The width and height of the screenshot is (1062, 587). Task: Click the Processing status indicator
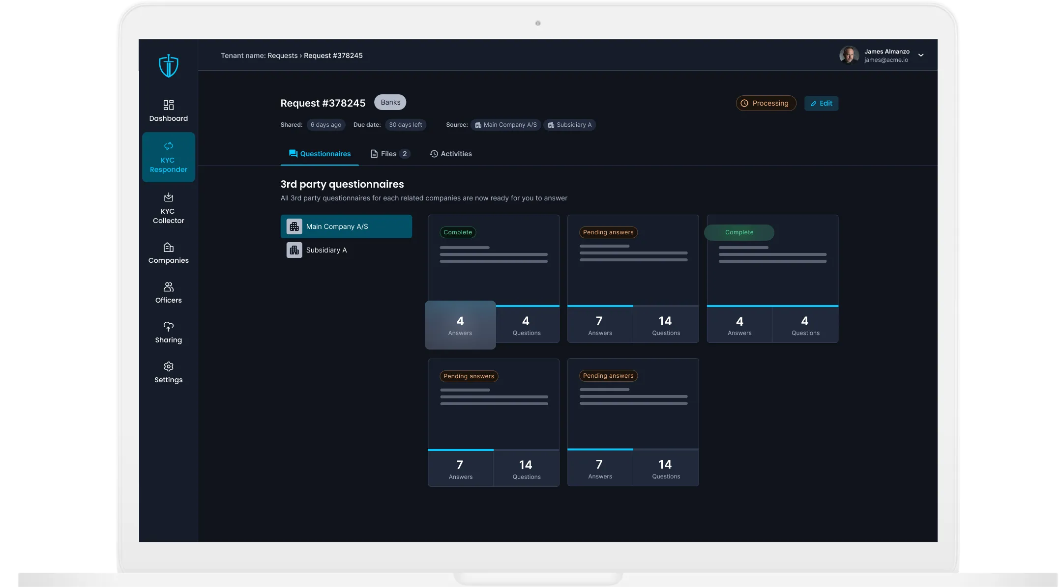point(766,103)
